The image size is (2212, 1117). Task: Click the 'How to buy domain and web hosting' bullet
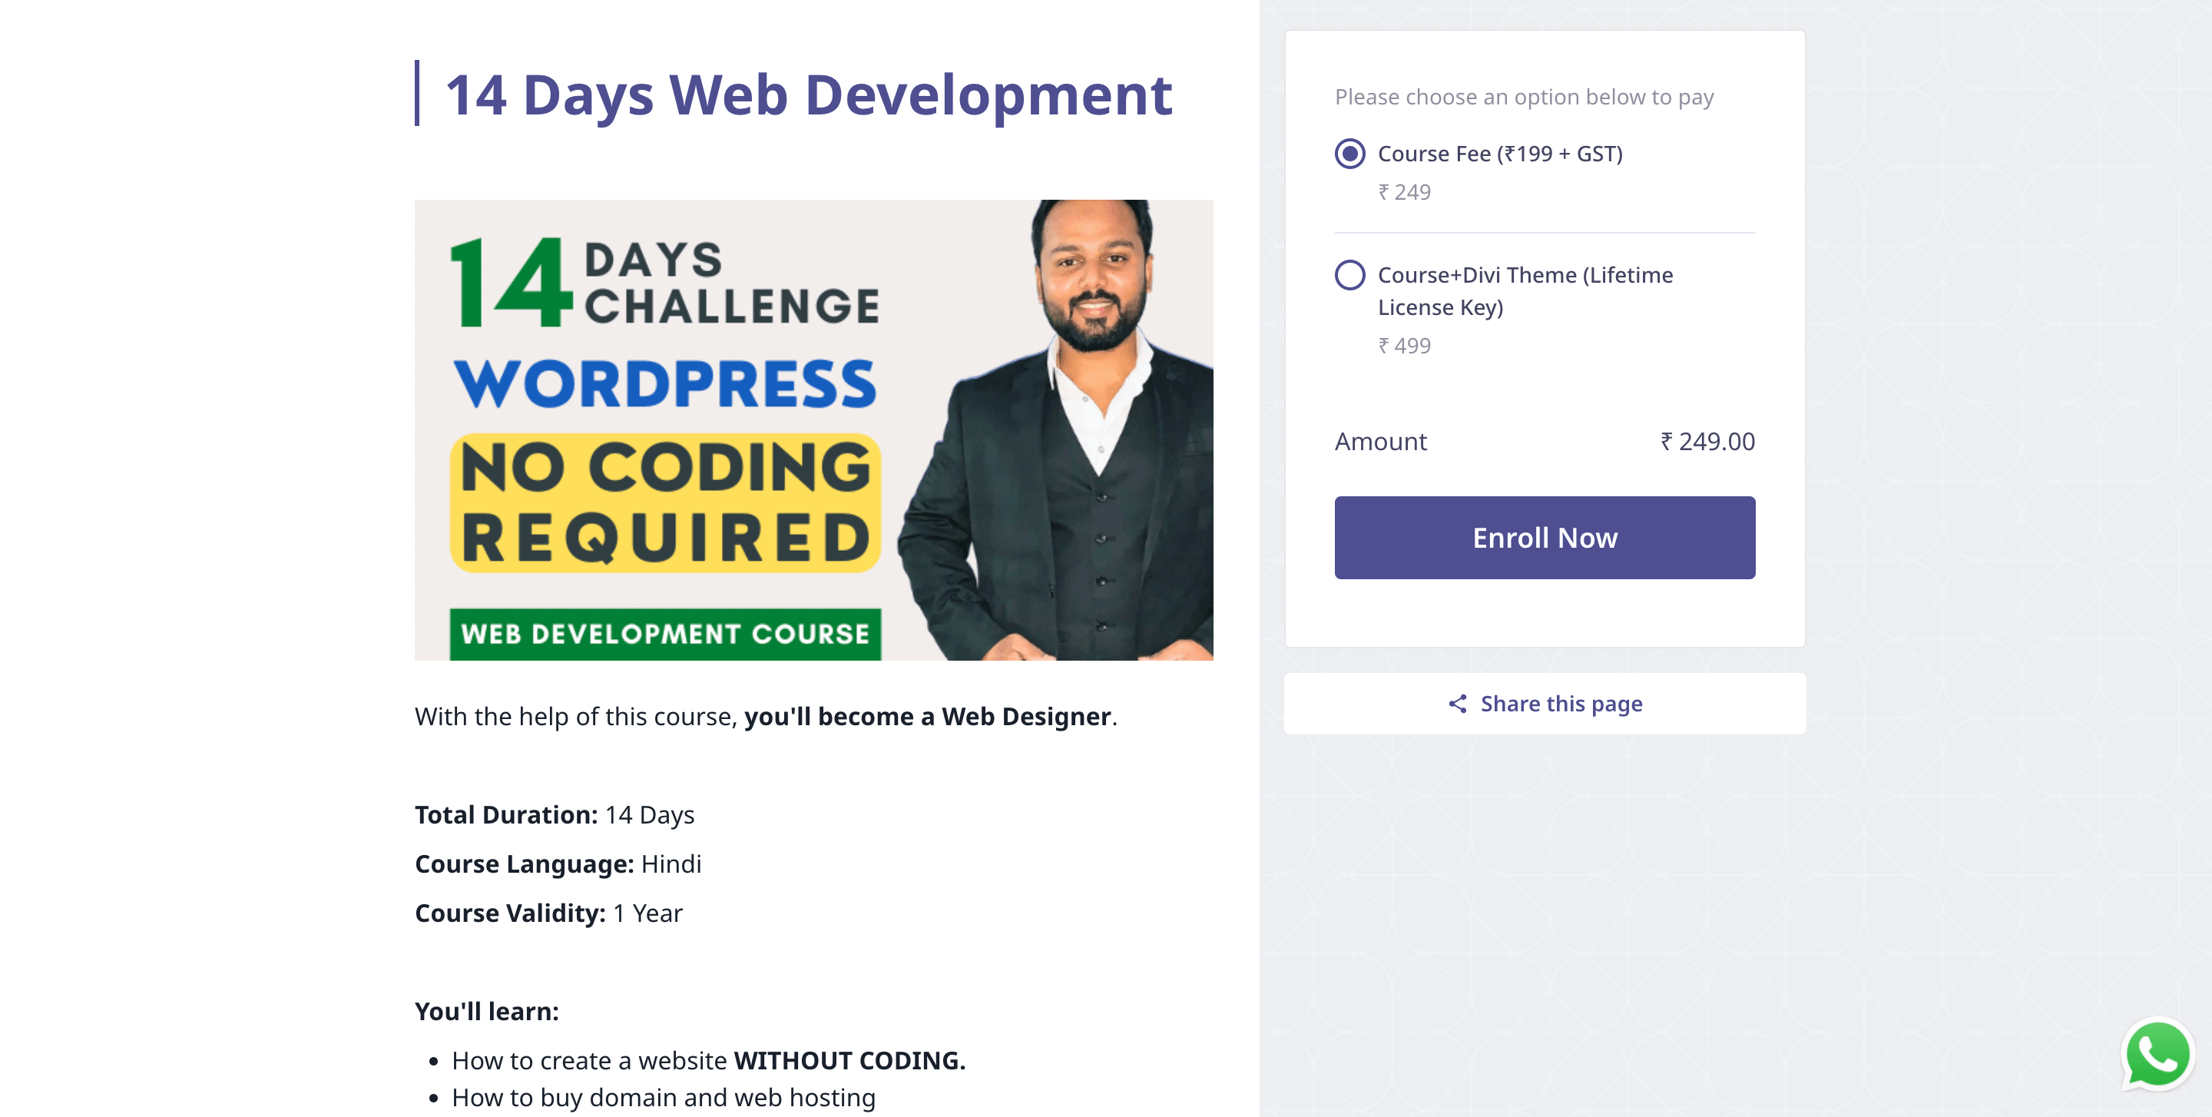point(663,1098)
